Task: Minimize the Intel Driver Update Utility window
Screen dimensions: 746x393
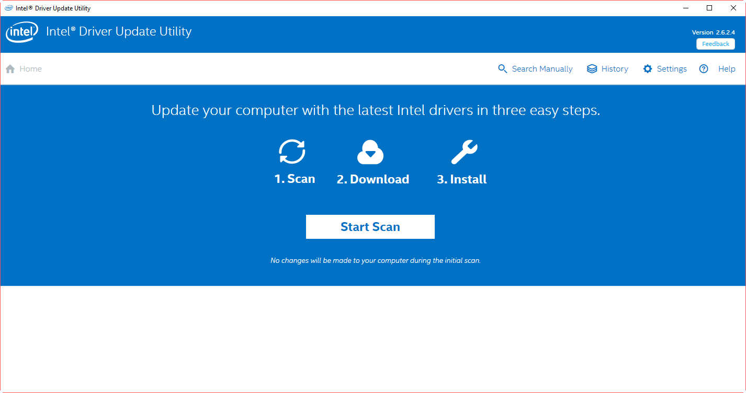Action: point(685,8)
